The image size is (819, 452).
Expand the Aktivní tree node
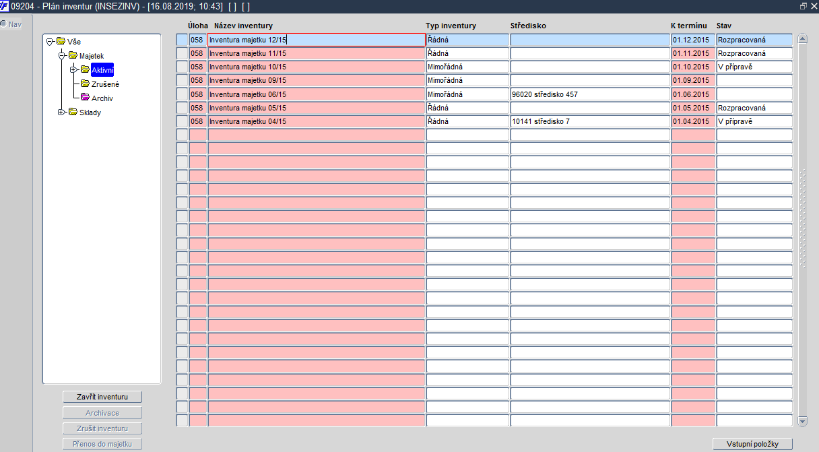click(74, 69)
